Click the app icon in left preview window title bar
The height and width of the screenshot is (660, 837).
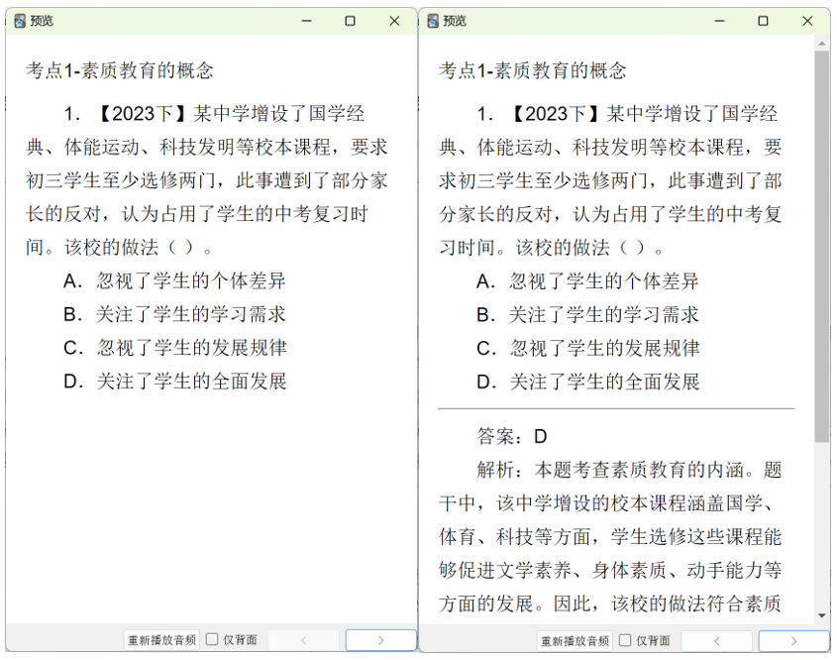[20, 21]
